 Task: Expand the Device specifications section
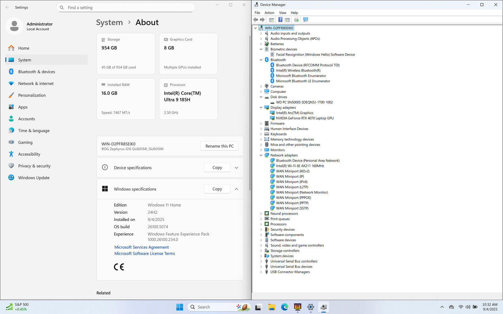pyautogui.click(x=236, y=168)
